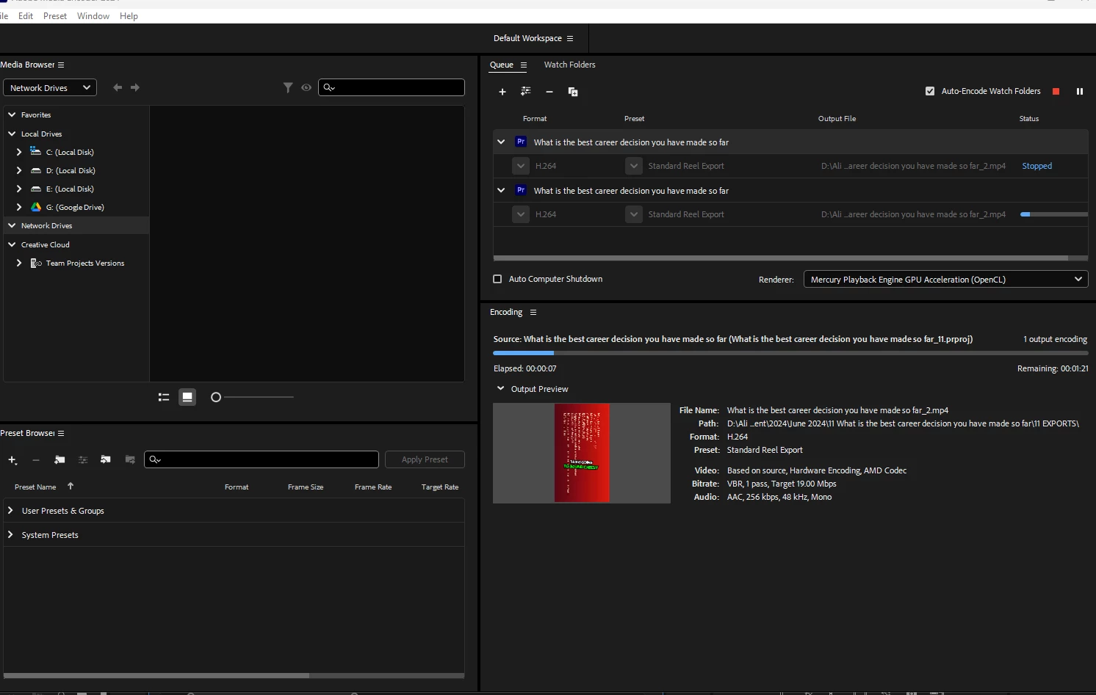Open the Preset menu
The width and height of the screenshot is (1096, 695).
[x=55, y=15]
